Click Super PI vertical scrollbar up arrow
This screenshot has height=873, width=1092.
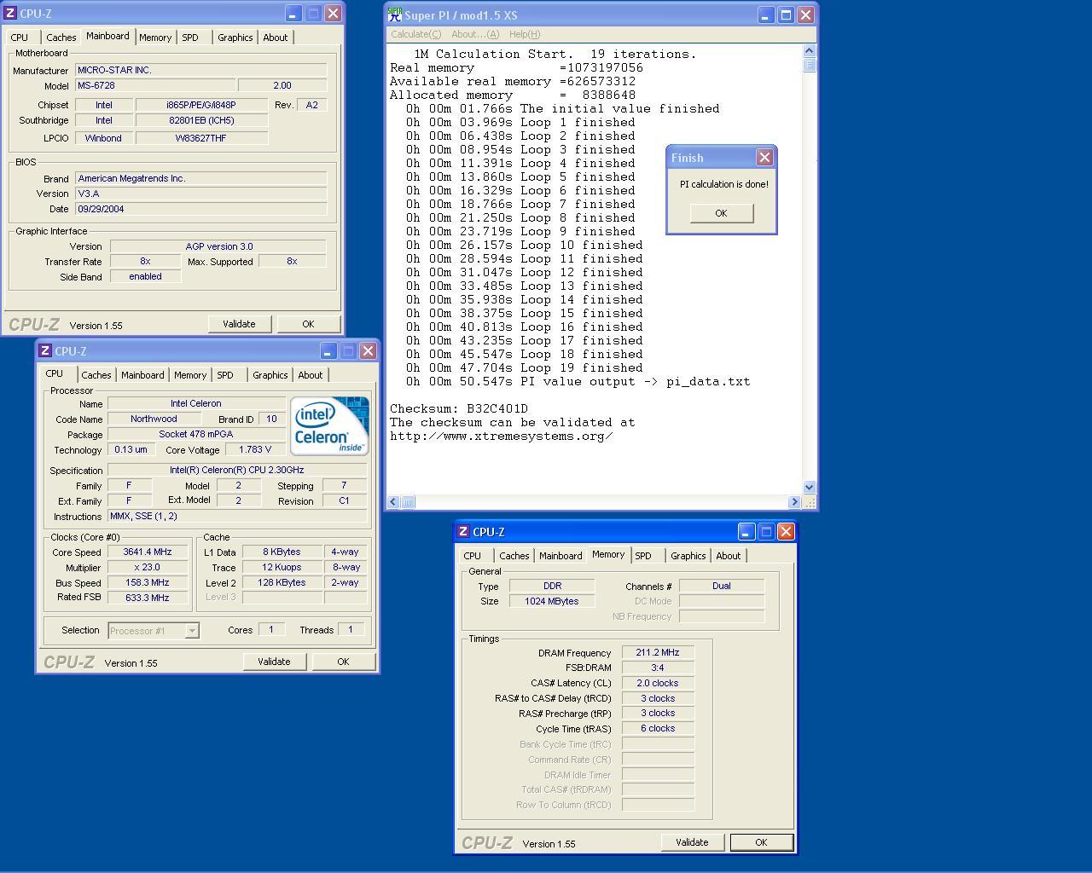pyautogui.click(x=810, y=51)
